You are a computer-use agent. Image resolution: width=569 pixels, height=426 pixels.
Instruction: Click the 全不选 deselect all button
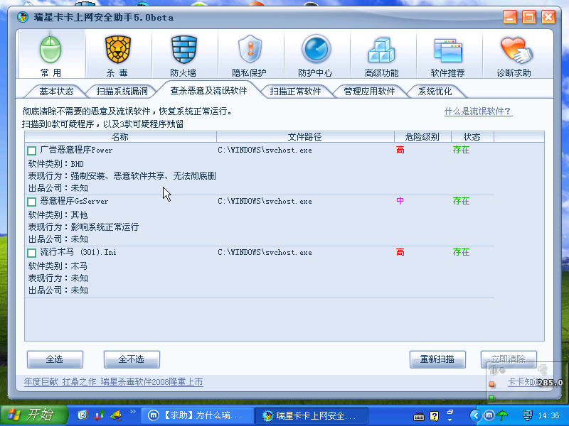[132, 359]
